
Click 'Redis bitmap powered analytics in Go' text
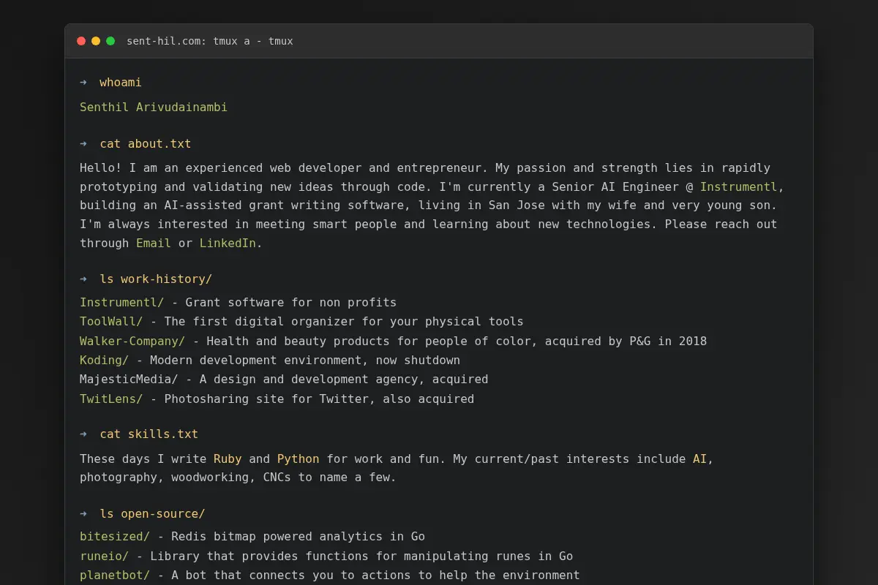(298, 536)
